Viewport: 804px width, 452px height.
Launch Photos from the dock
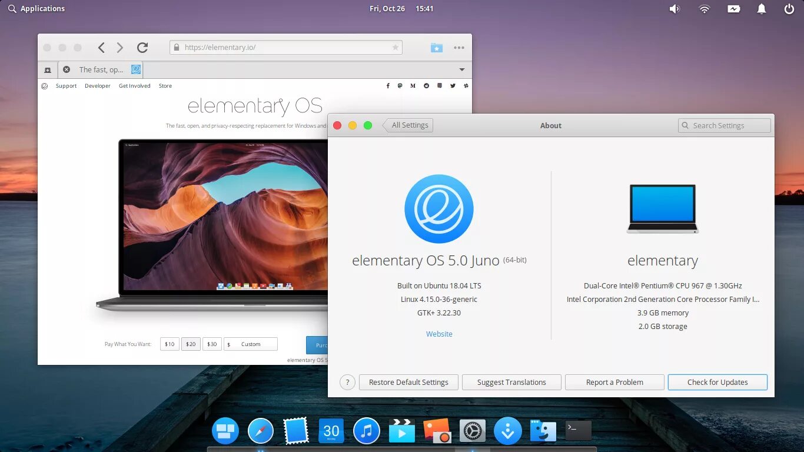pos(437,431)
